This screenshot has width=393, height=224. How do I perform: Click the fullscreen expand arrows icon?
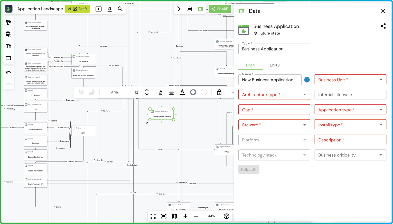tap(153, 216)
